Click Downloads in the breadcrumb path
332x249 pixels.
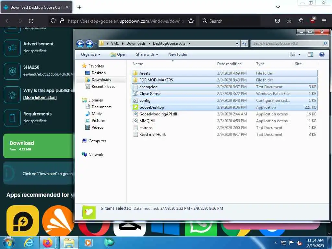point(136,43)
